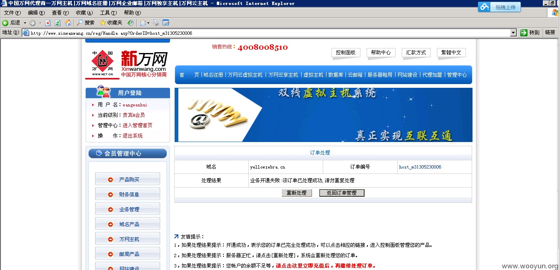
Task: Open the 工具(T) menu
Action: 108,13
